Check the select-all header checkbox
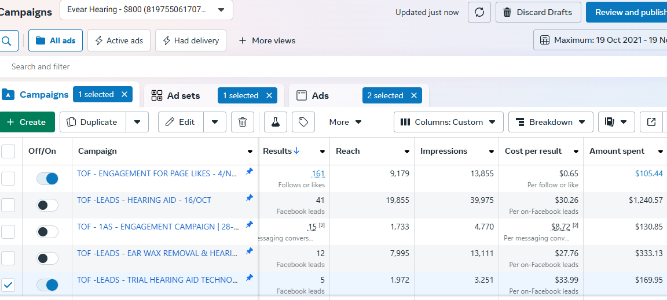The height and width of the screenshot is (300, 667). [8, 151]
